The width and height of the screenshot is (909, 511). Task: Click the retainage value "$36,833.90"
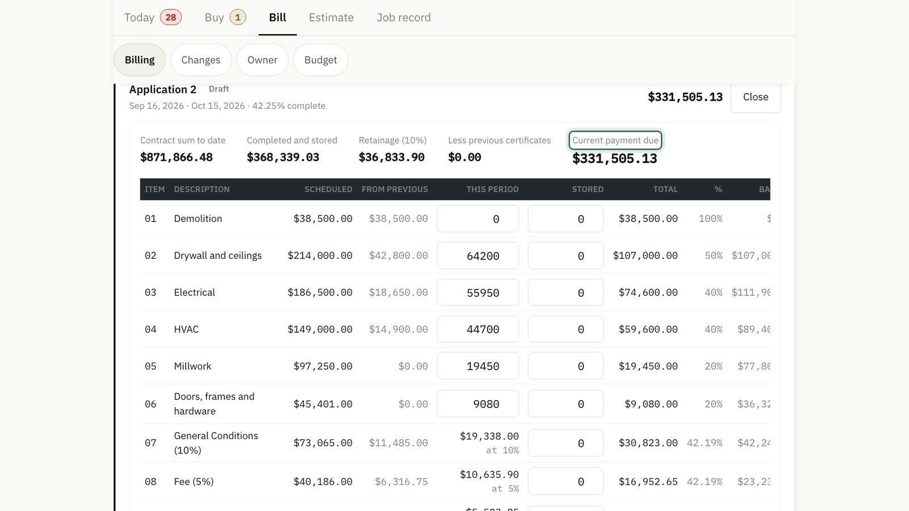(x=391, y=157)
